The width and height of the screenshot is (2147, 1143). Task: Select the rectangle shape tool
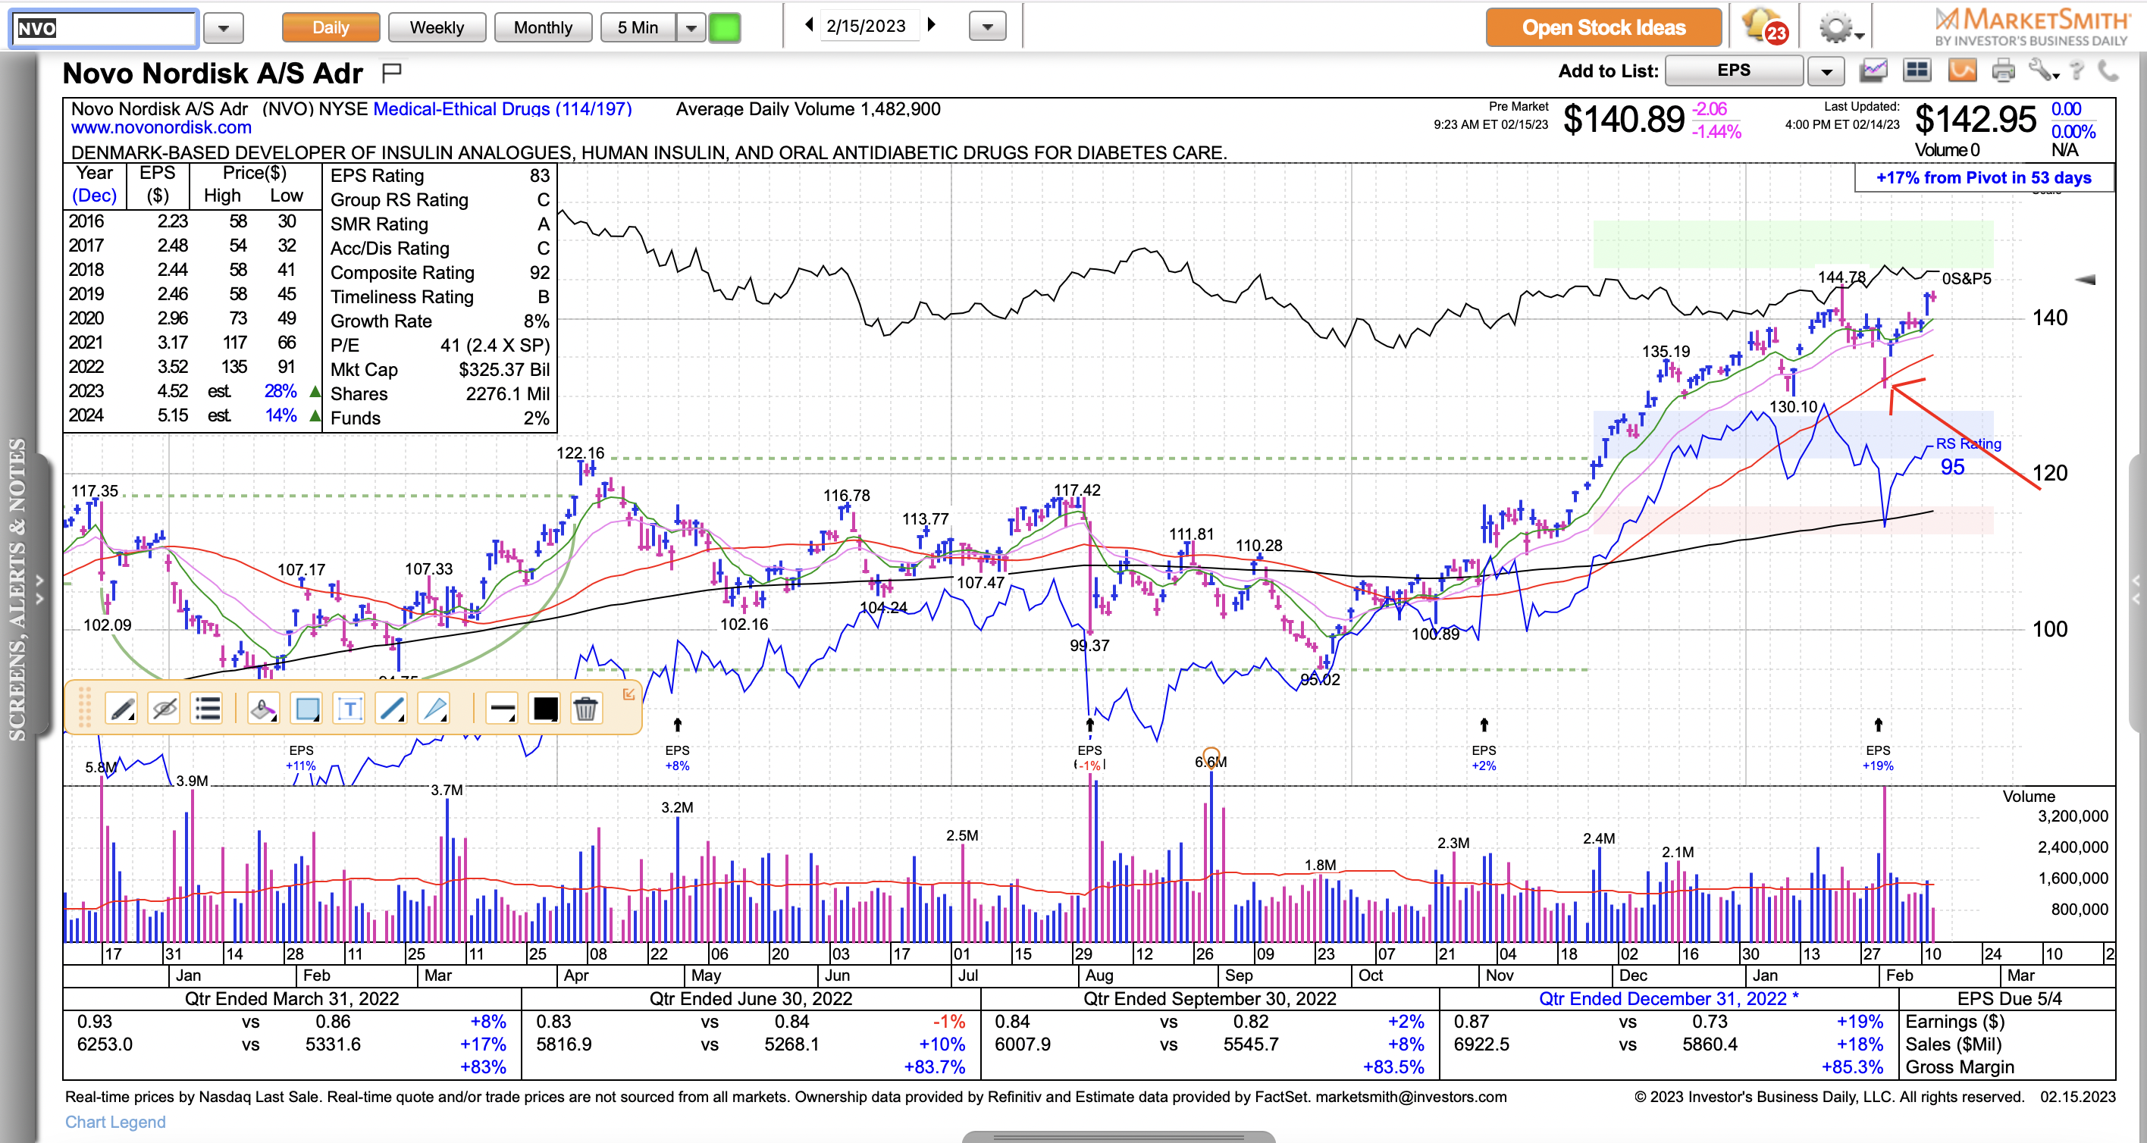coord(307,709)
